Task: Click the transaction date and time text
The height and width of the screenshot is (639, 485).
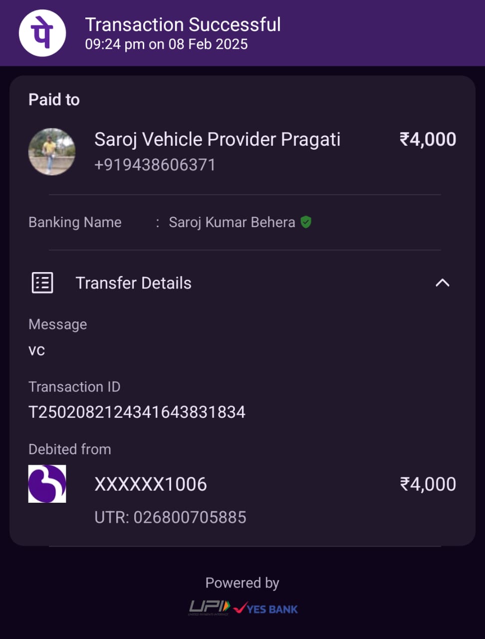Action: 166,44
